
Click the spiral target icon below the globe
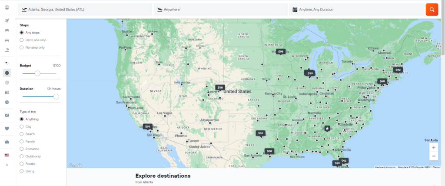pos(7,83)
